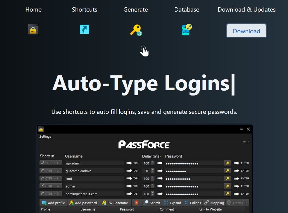288x213 pixels.
Task: Go to the Generate section
Action: coord(136,9)
